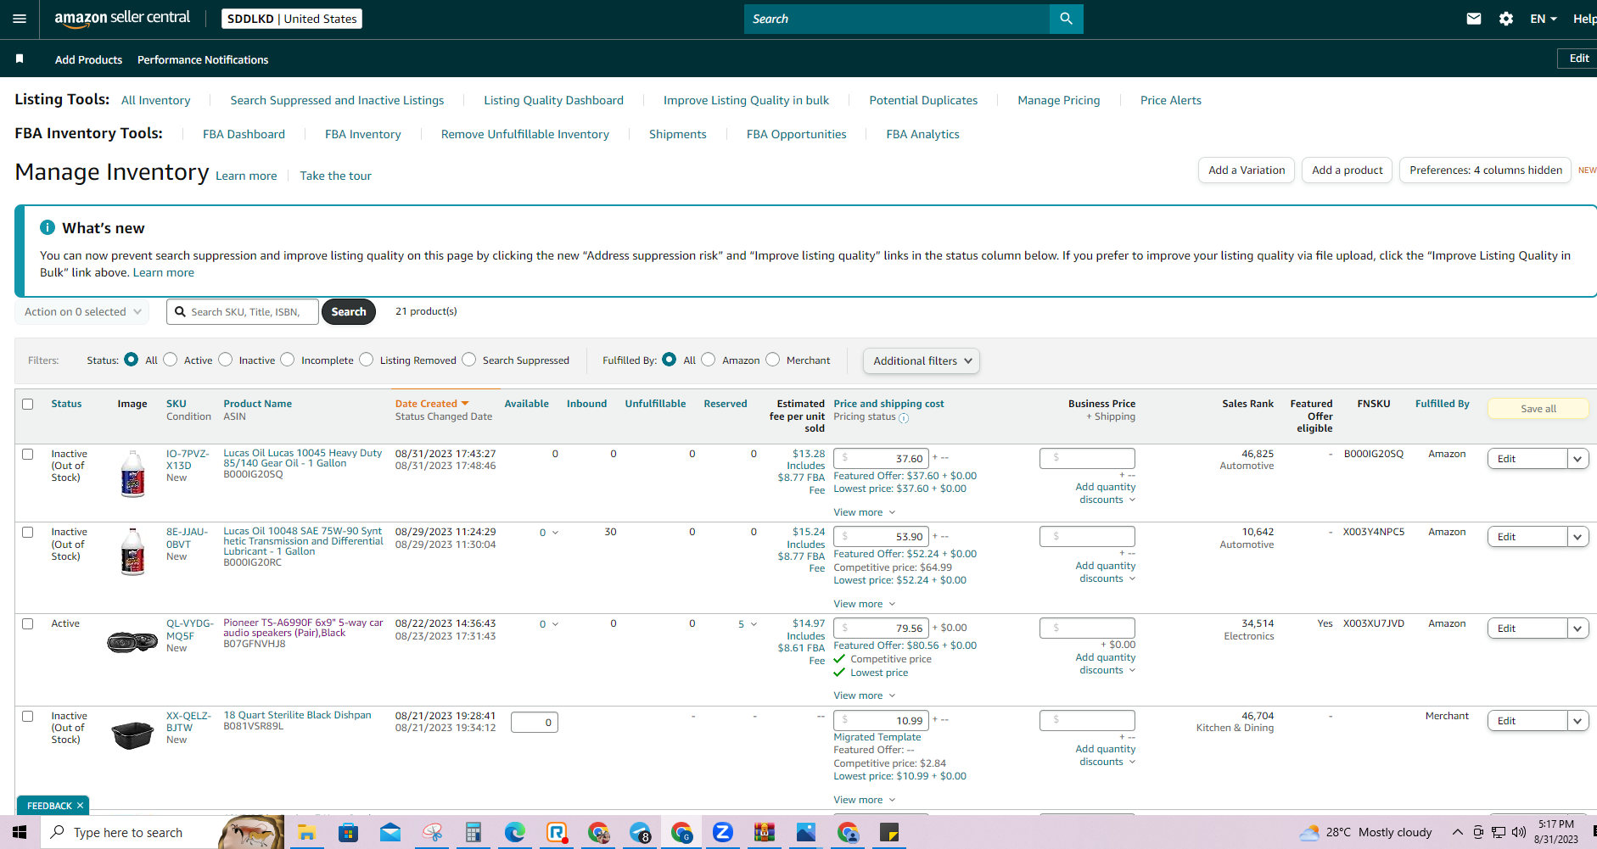Click the What's new info icon
The image size is (1597, 849).
coord(48,227)
